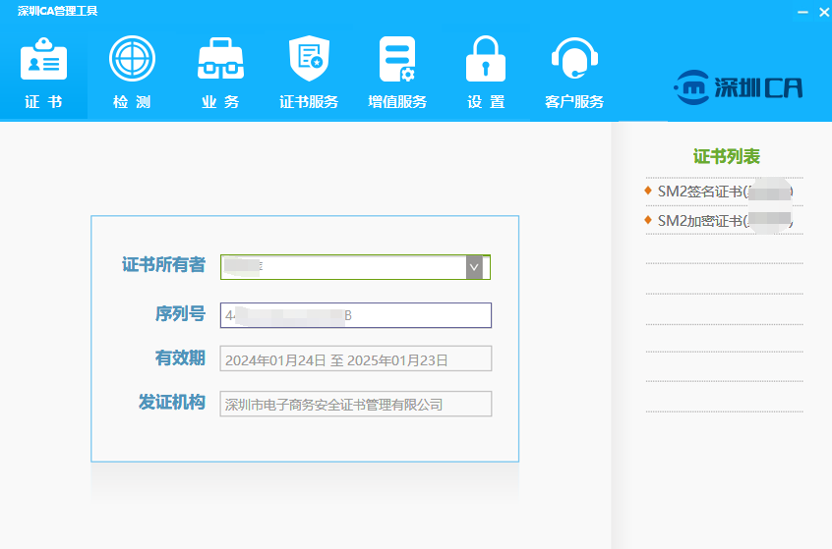Click the 证书 ID card icon
The image size is (832, 549).
coord(43,60)
